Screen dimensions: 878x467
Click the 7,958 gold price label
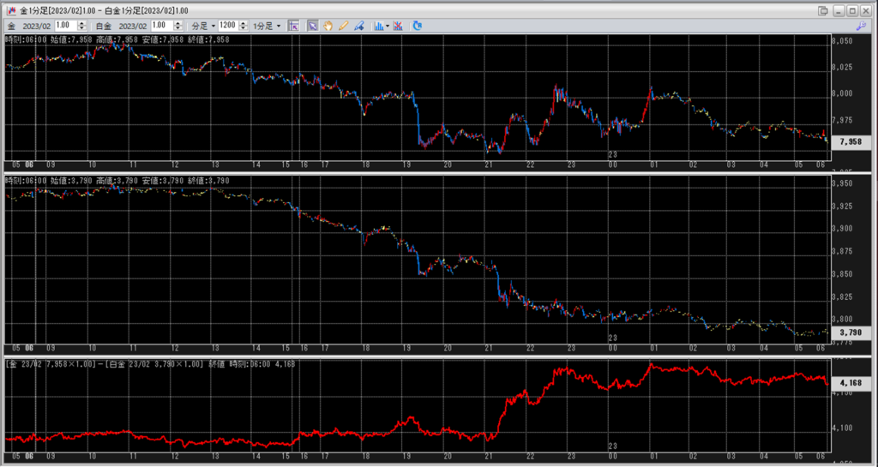[851, 141]
